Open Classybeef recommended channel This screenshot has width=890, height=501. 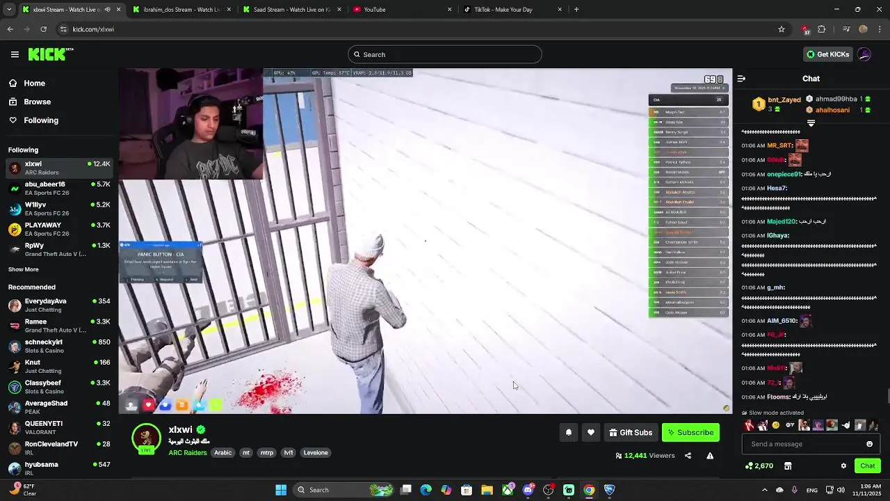(59, 386)
